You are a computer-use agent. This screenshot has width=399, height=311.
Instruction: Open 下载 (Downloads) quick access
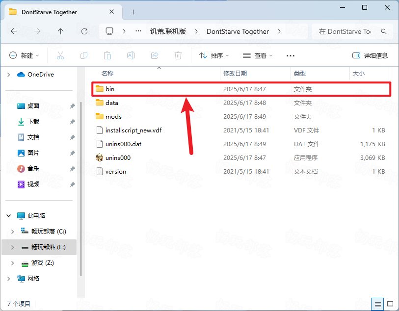28,122
